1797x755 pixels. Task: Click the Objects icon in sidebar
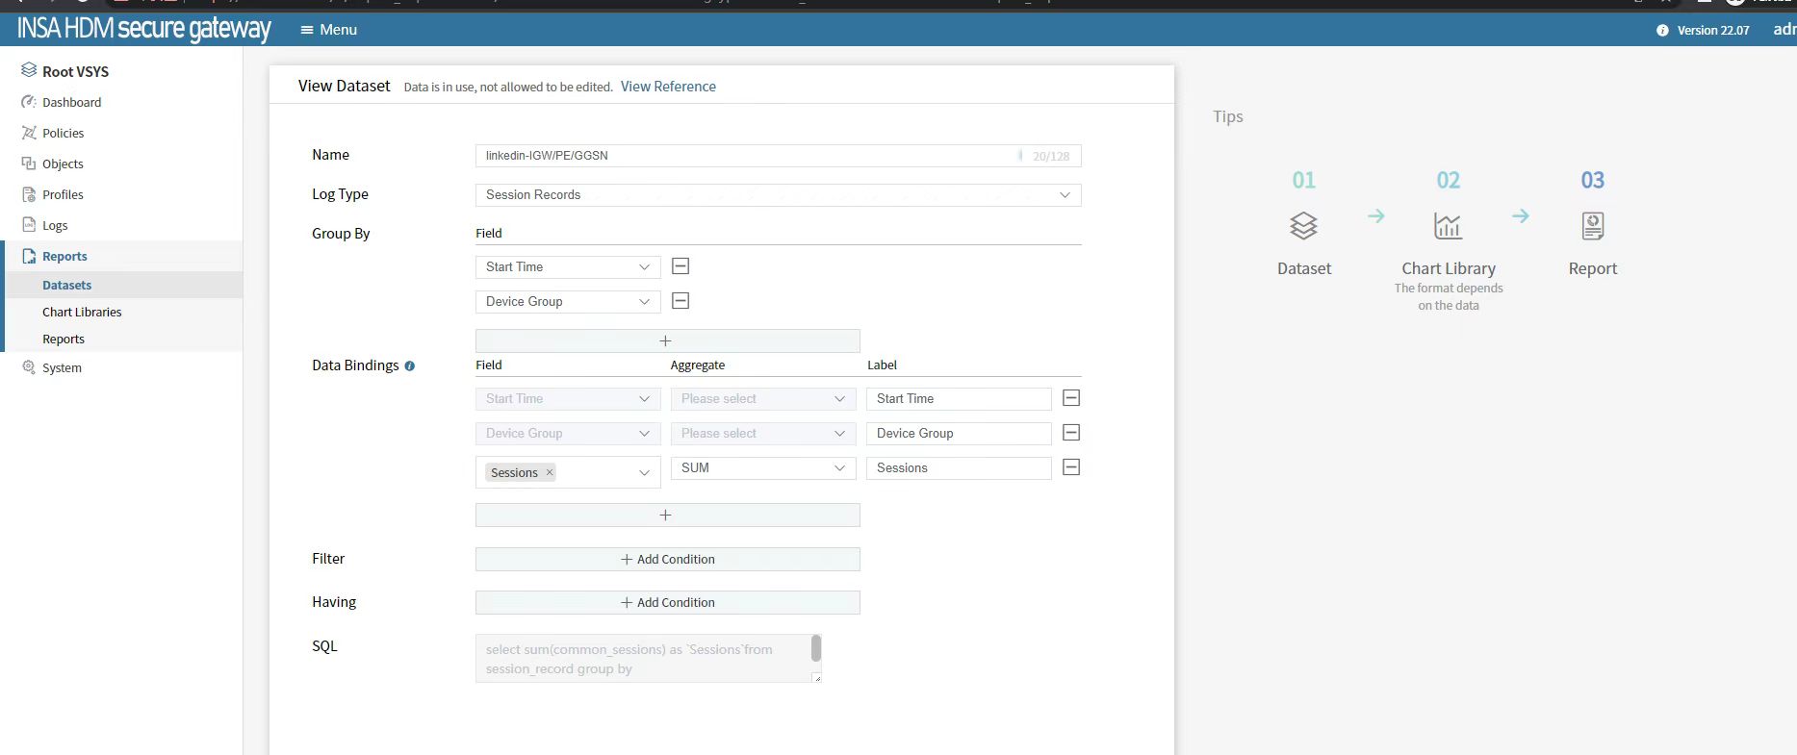pyautogui.click(x=29, y=164)
